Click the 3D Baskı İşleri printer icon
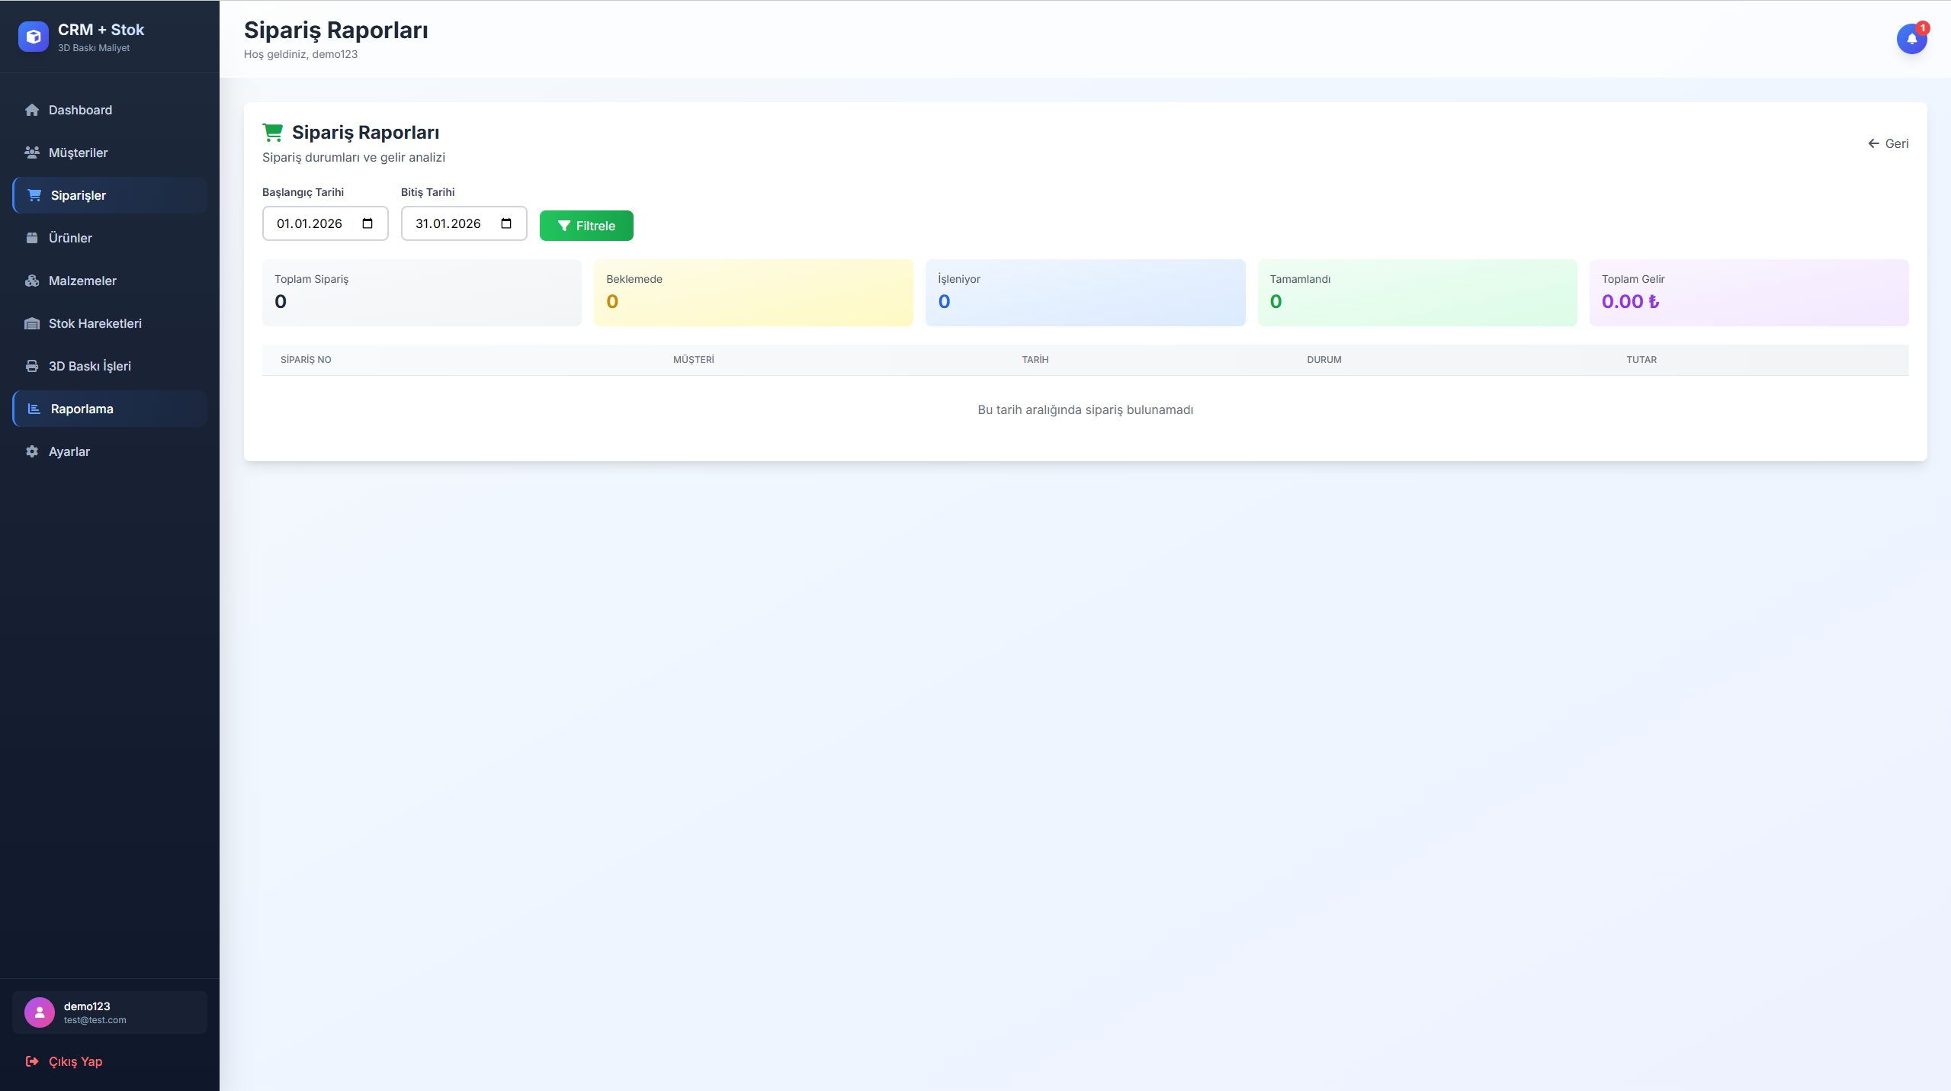 32,366
